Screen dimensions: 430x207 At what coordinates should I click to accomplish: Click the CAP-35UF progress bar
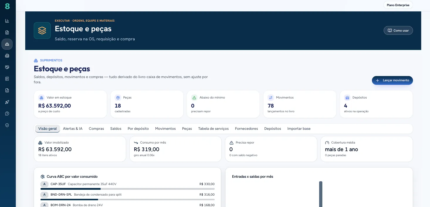pos(128,189)
